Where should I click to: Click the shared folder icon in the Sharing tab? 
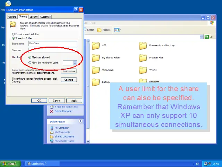pyautogui.click(x=13, y=24)
